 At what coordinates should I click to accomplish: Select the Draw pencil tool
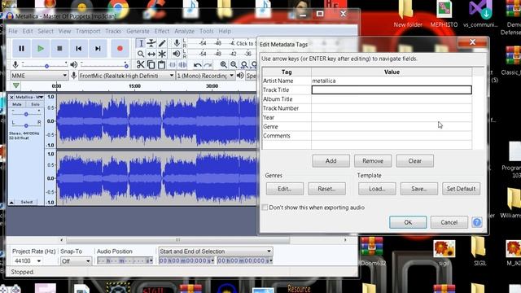162,43
